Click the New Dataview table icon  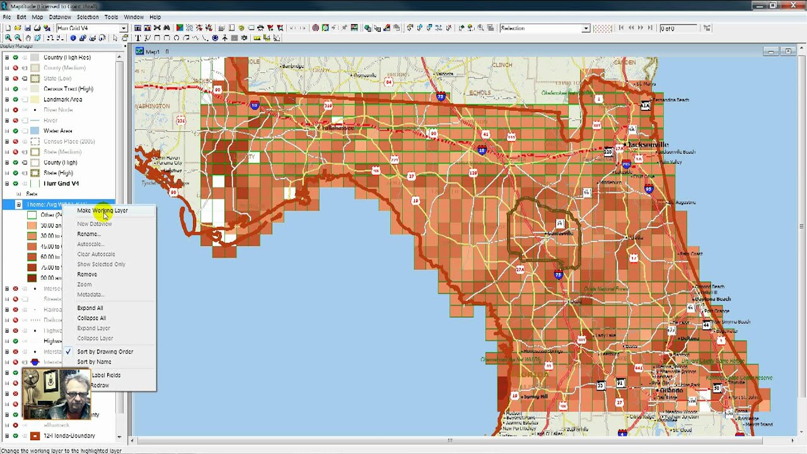(x=138, y=28)
